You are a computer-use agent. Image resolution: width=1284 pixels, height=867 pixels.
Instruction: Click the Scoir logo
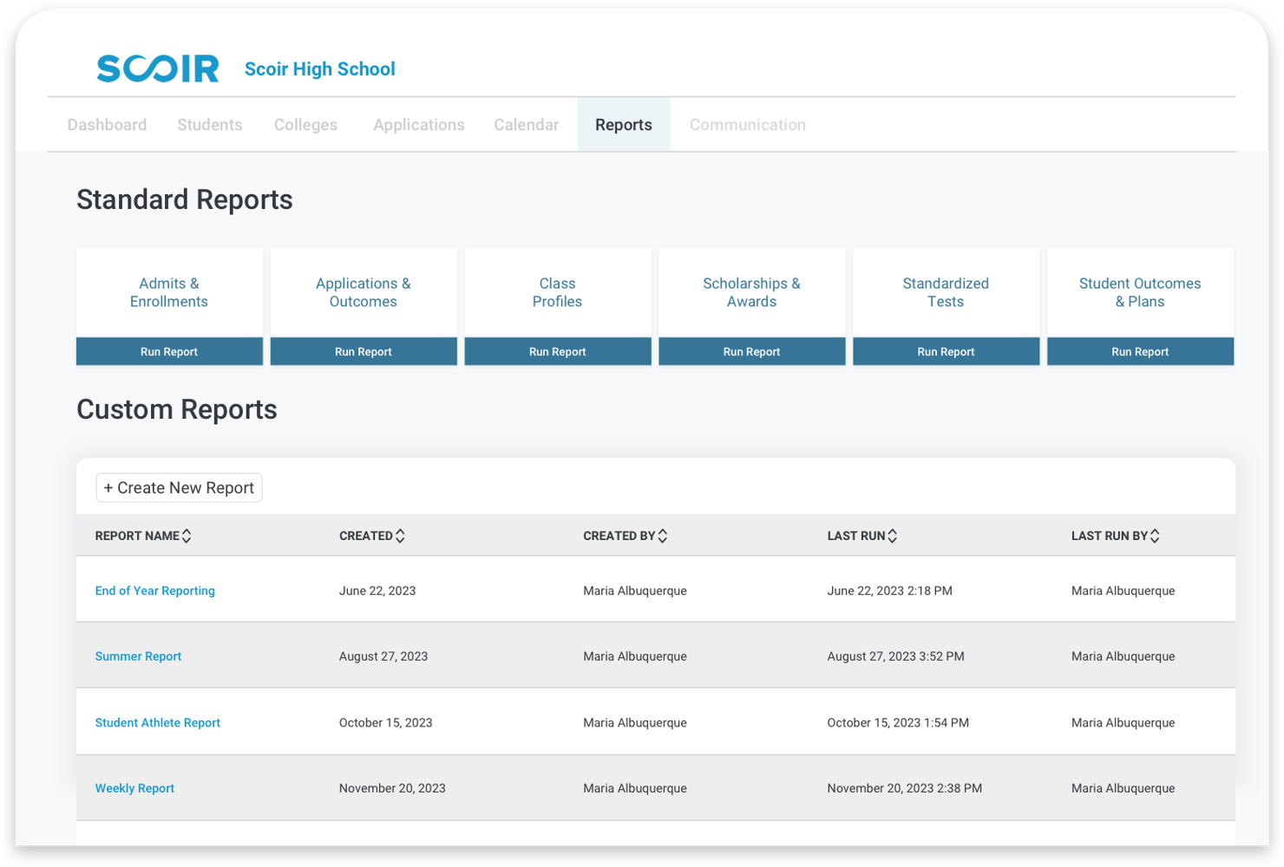point(157,68)
